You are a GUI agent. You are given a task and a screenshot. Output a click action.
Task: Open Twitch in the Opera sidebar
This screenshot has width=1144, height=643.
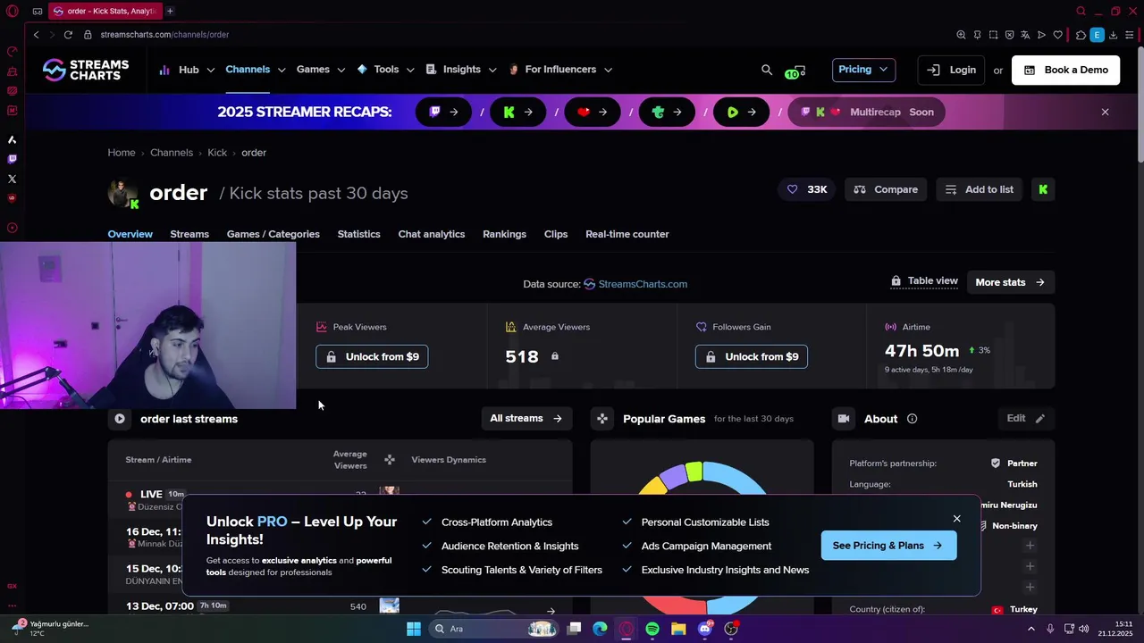[12, 159]
